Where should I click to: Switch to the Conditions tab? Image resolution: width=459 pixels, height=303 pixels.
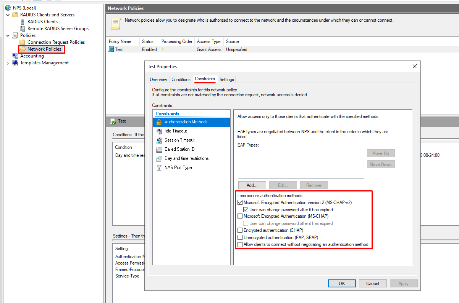click(x=181, y=80)
